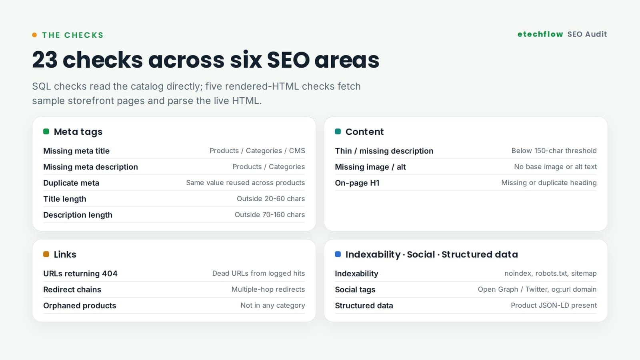The image size is (640, 360).
Task: Click the orange dot before THE CHECKS
Action: [34, 35]
